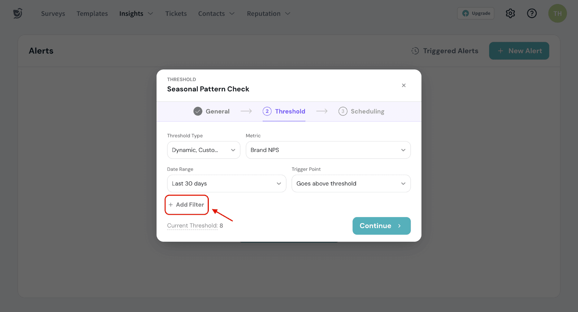Viewport: 578px width, 312px height.
Task: Click the step 2 Threshold circle
Action: pos(267,111)
